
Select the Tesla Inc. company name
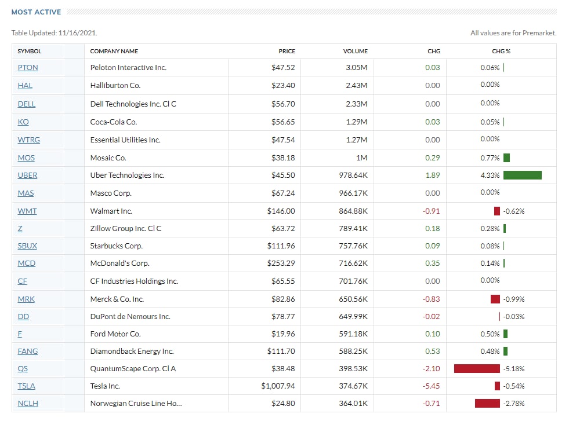click(x=105, y=386)
